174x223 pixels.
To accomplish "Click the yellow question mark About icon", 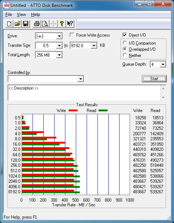I will [62, 24].
